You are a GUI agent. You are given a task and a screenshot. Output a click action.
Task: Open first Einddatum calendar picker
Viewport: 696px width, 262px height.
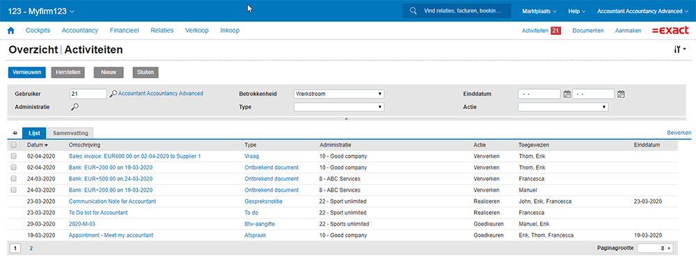[x=567, y=94]
